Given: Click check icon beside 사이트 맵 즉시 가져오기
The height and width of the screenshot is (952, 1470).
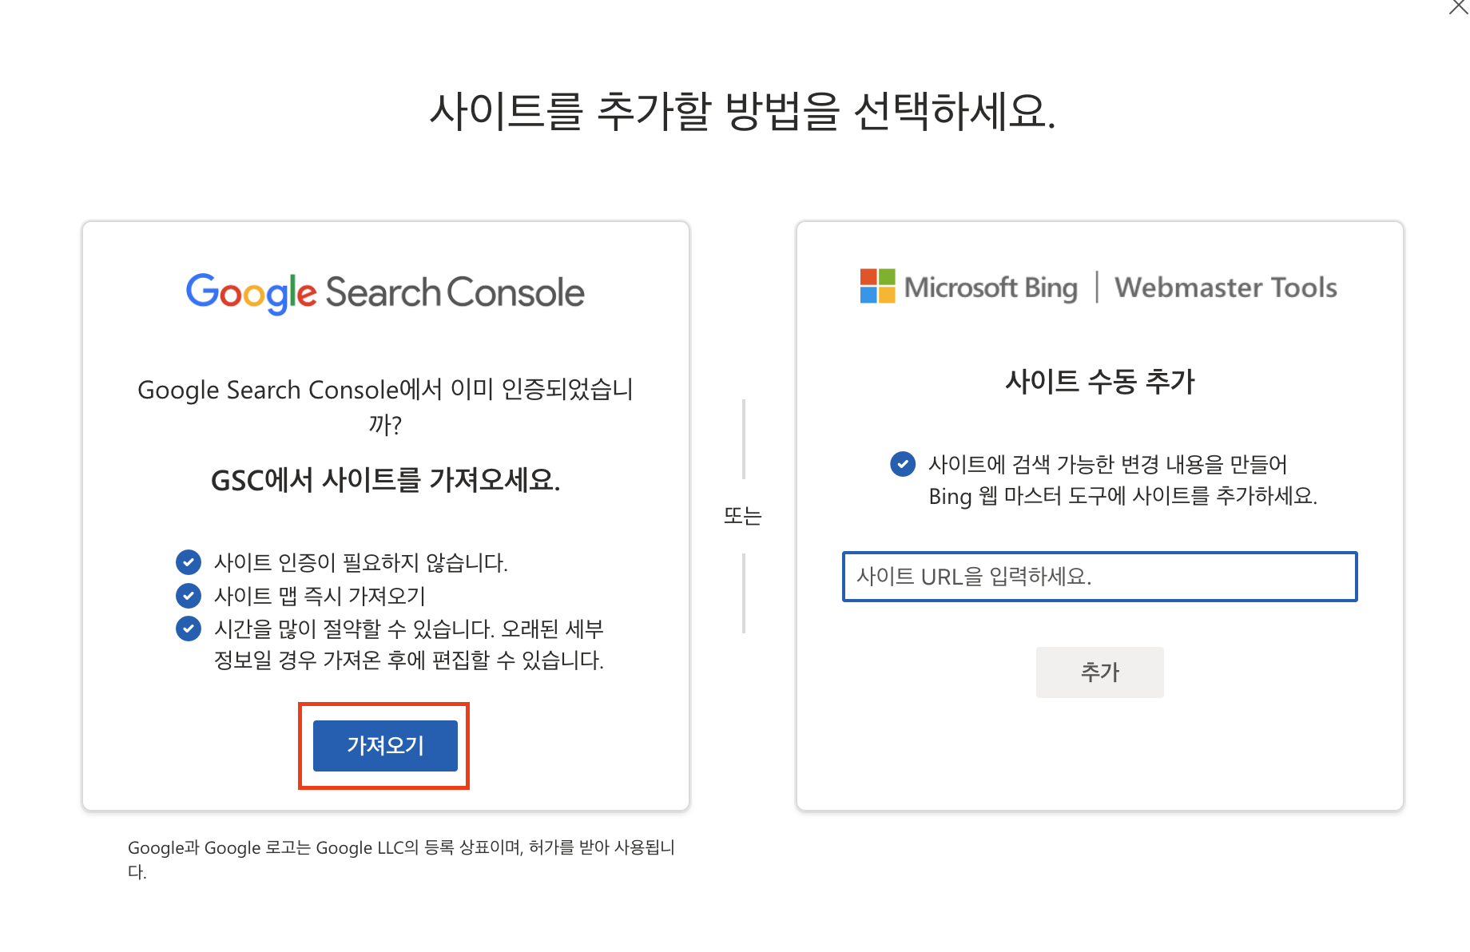Looking at the screenshot, I should click(189, 596).
